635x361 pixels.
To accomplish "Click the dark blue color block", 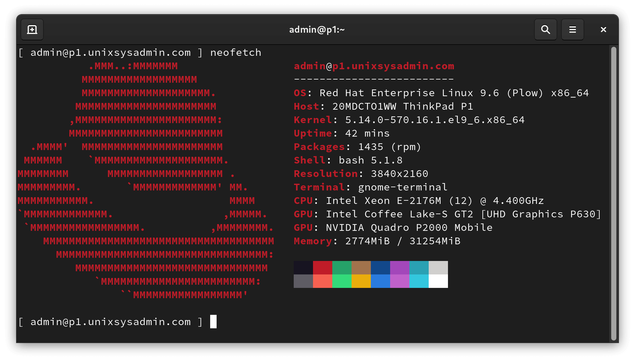I will pyautogui.click(x=380, y=268).
